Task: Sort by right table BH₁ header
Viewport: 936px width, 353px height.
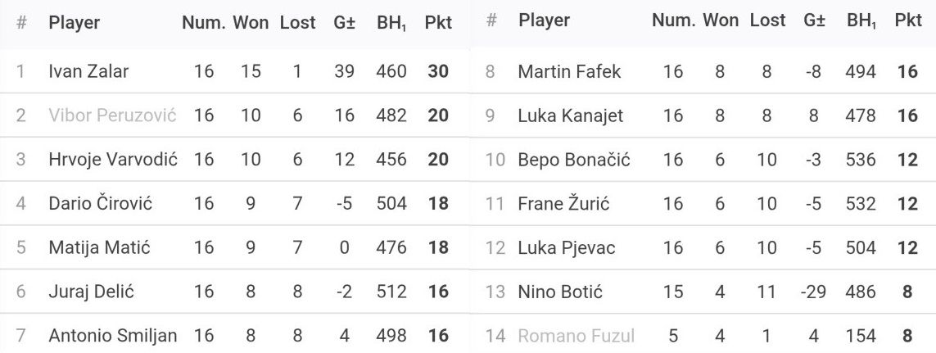Action: click(x=861, y=21)
